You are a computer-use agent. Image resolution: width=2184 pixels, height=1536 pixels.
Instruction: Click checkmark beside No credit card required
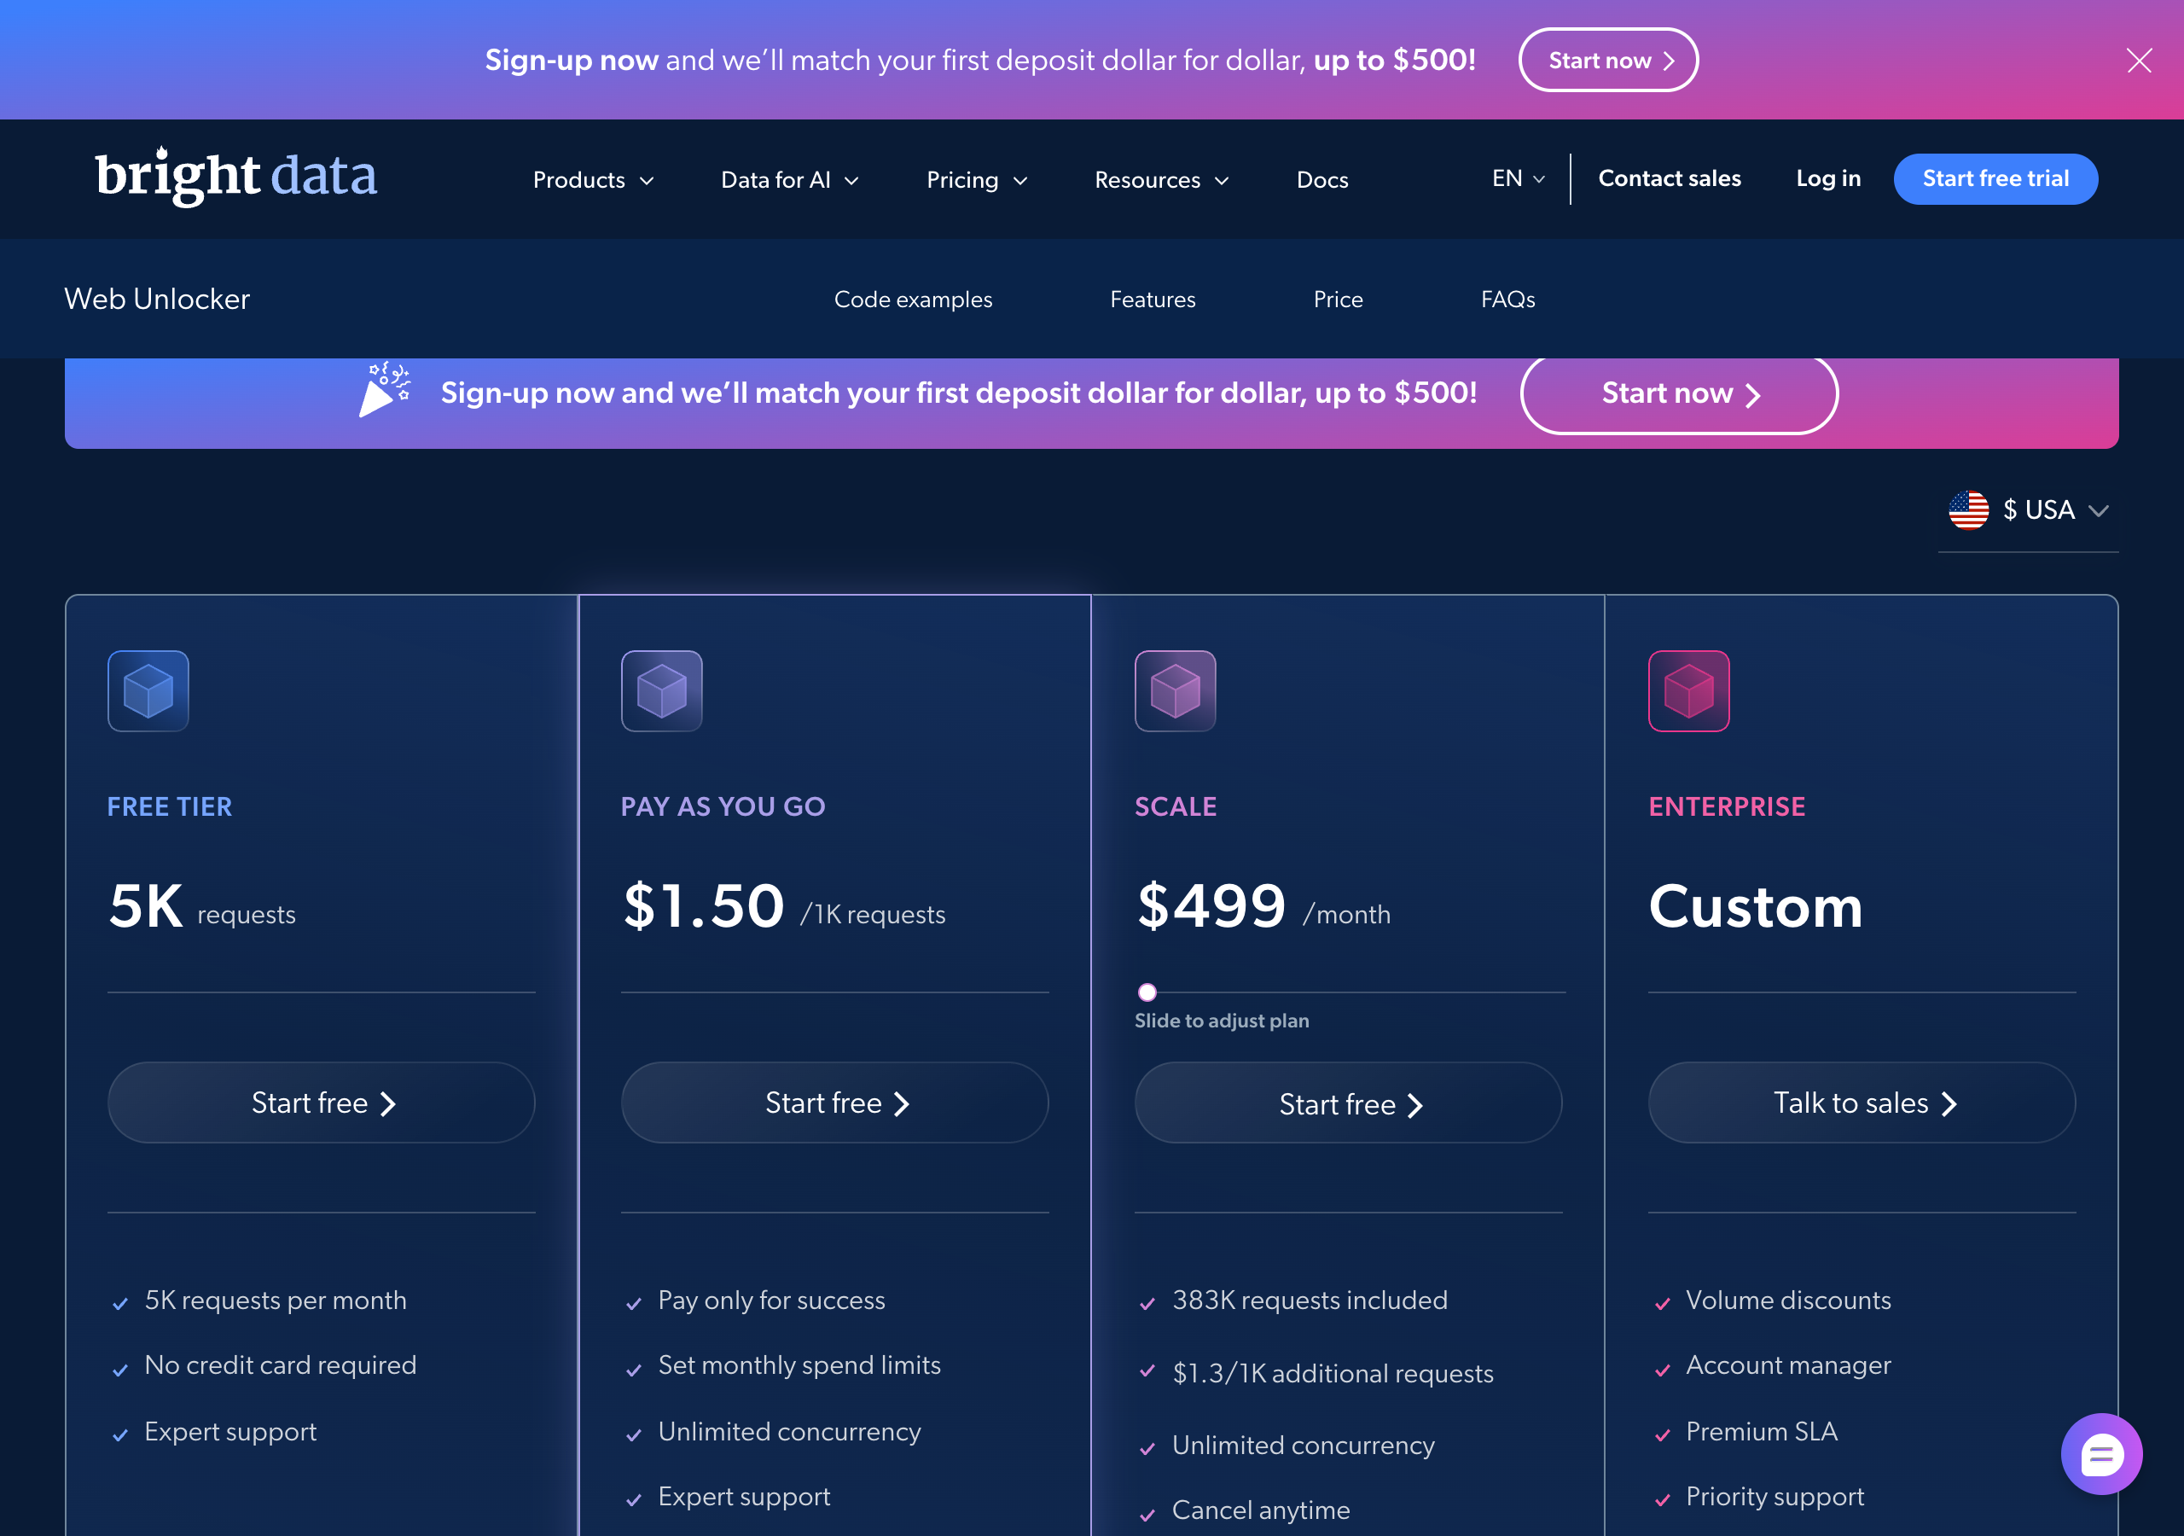coord(119,1370)
